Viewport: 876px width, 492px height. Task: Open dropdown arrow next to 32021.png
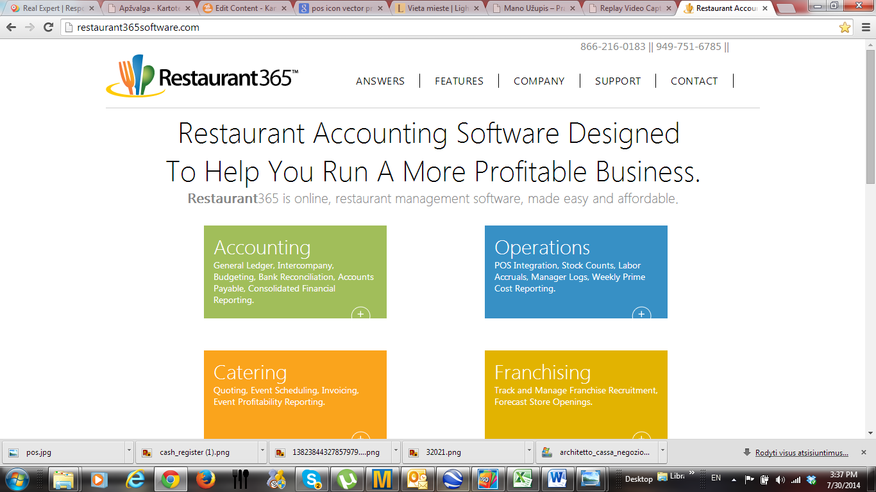point(529,452)
